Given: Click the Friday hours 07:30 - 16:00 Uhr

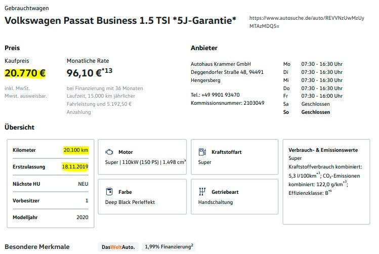Looking at the screenshot, I should (322, 96).
